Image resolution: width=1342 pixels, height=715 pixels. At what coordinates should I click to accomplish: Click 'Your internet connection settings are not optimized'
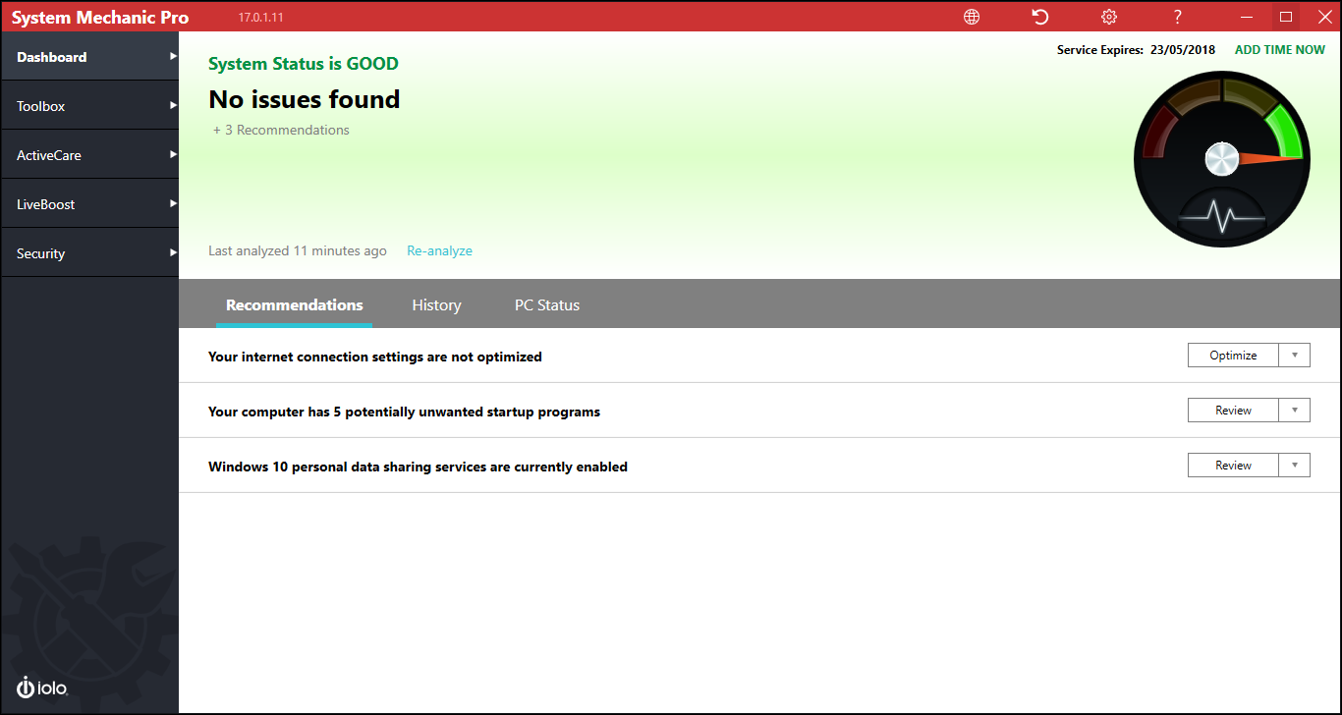tap(375, 357)
